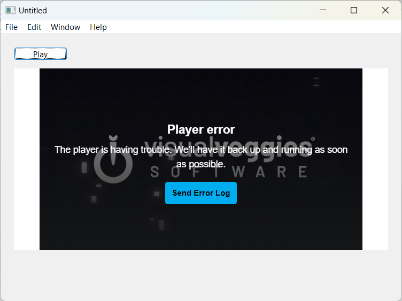The width and height of the screenshot is (402, 301).
Task: Click the Player error heading
Action: pos(201,129)
